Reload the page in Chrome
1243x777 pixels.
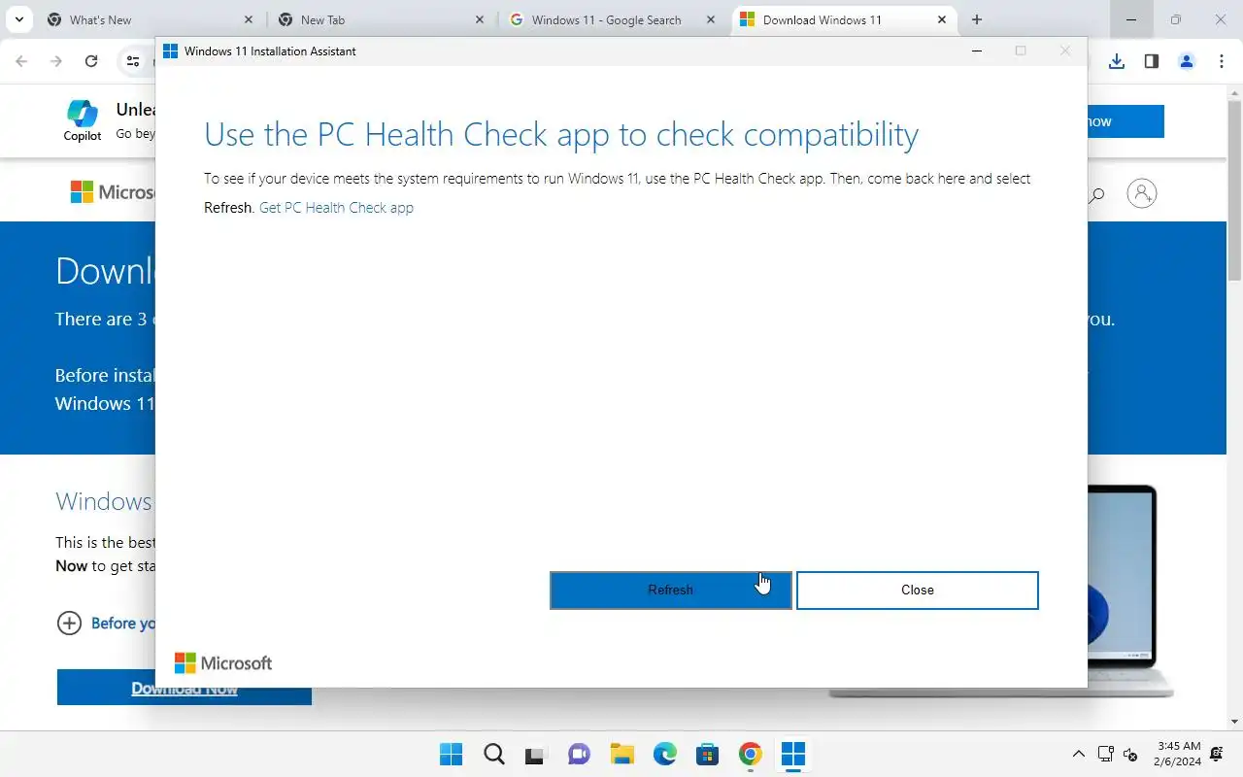click(x=91, y=61)
